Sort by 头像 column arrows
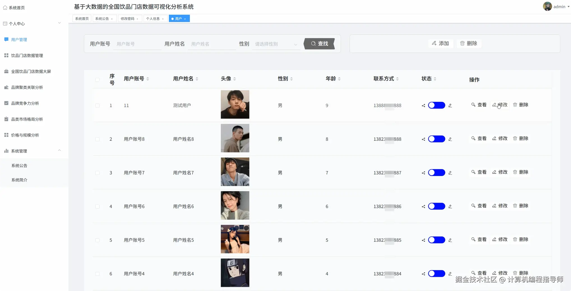Screen dimensions: 571x291 tap(235, 79)
